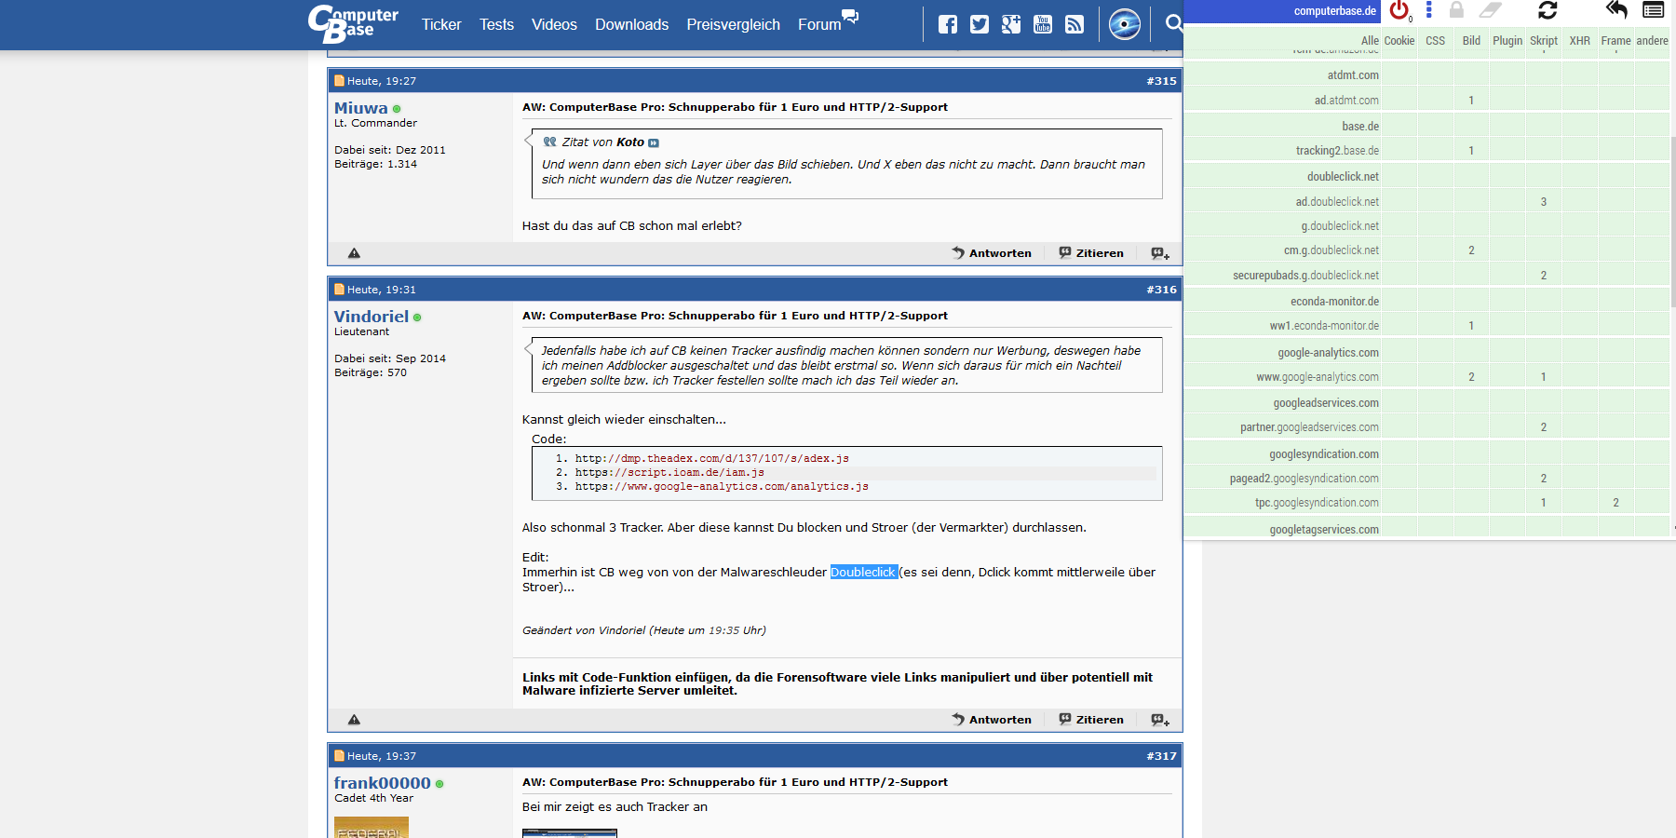Open Vindoriel's user profile link

click(x=371, y=317)
